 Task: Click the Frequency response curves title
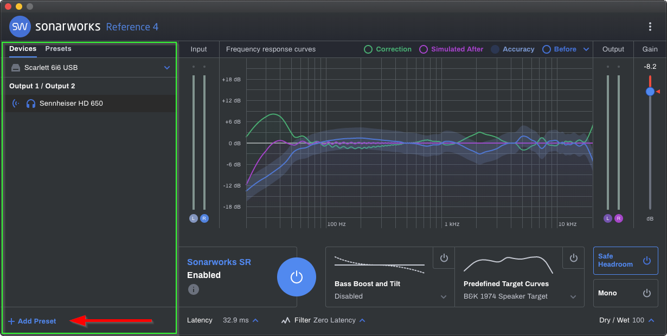271,49
